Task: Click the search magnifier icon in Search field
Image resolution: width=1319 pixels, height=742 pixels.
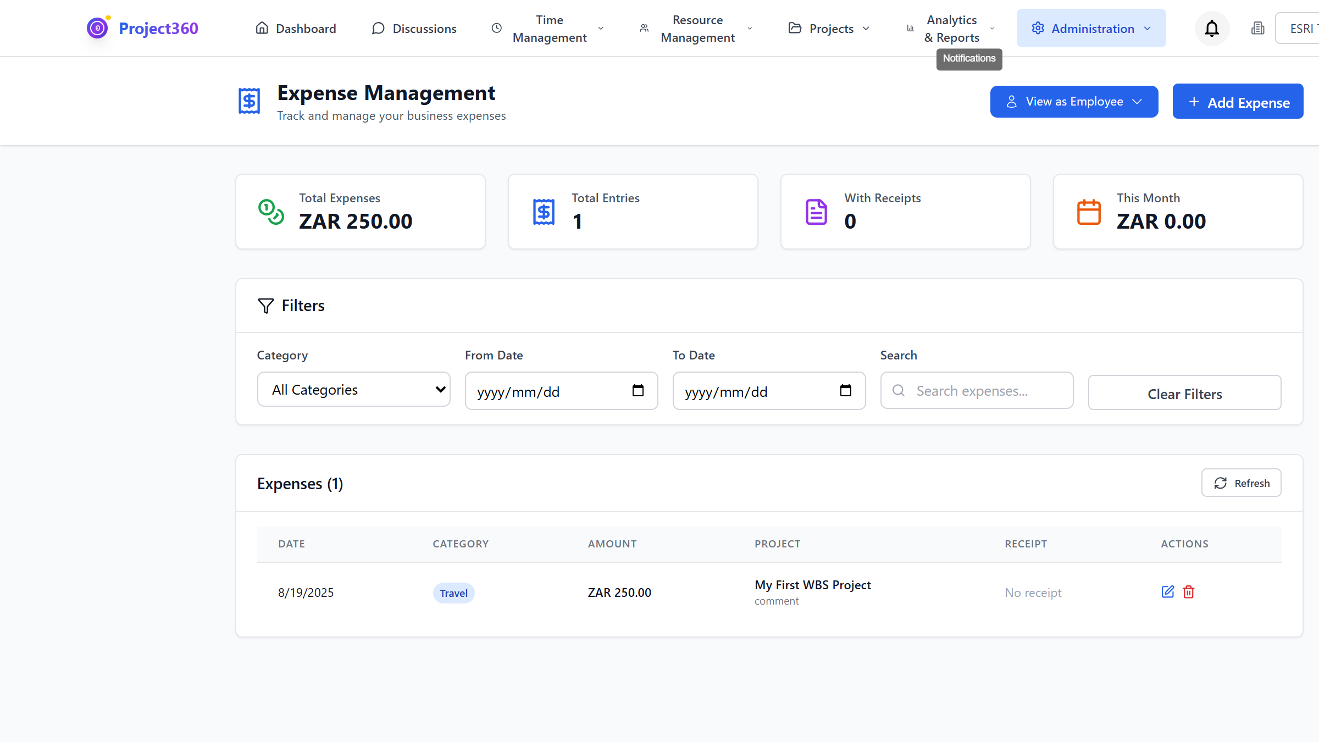Action: coord(899,390)
